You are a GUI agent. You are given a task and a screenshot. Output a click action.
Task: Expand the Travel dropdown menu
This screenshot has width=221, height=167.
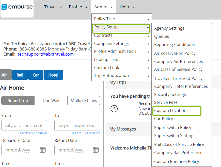tap(53, 7)
